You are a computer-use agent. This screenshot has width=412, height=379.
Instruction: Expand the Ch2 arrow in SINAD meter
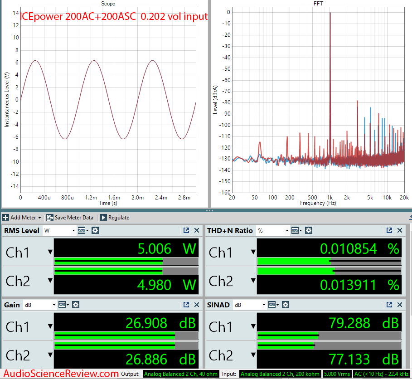click(x=253, y=355)
